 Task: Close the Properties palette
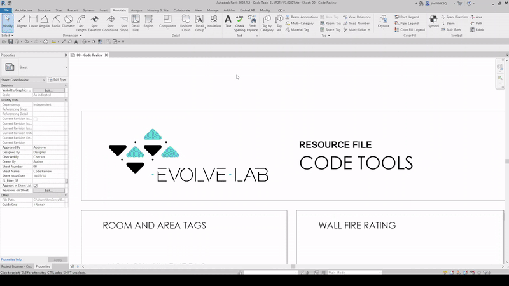tap(66, 55)
